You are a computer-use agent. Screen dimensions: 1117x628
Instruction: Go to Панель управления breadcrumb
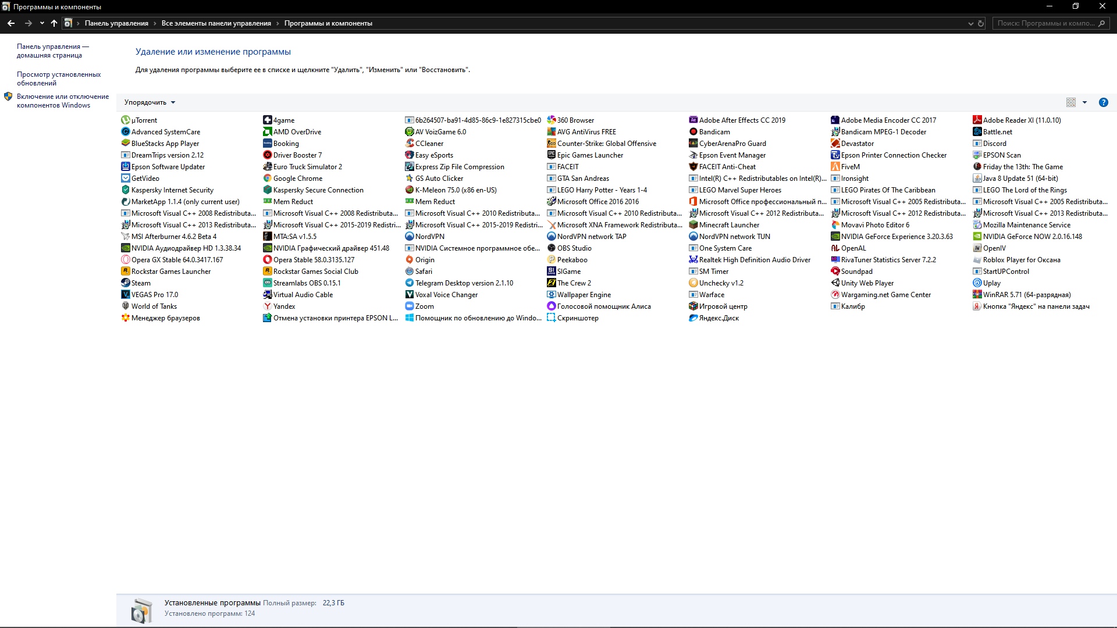116,23
